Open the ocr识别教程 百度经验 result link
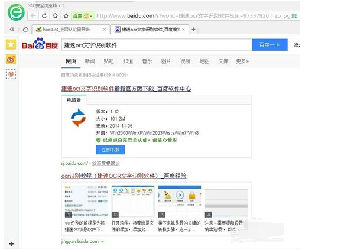 (x=124, y=176)
